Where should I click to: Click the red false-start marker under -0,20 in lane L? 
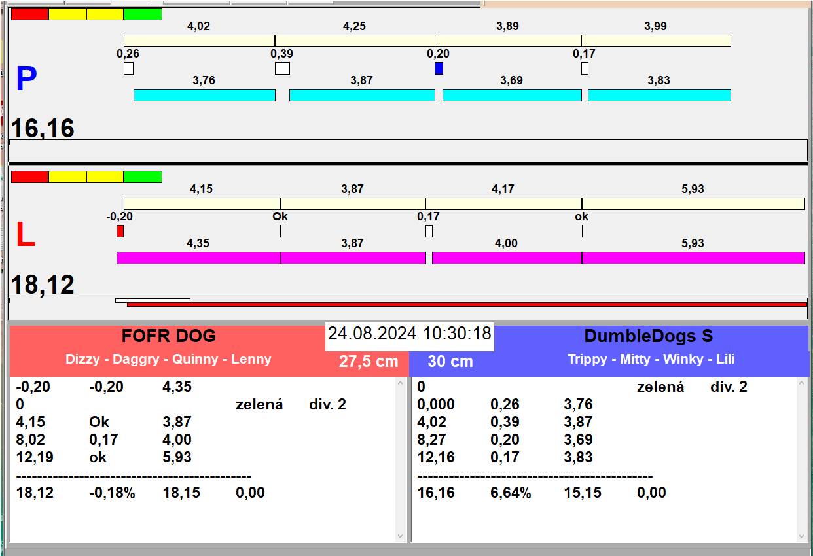coord(120,231)
